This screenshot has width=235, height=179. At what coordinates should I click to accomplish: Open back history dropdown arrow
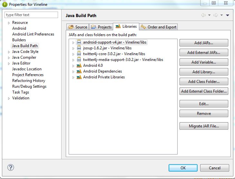pos(209,15)
